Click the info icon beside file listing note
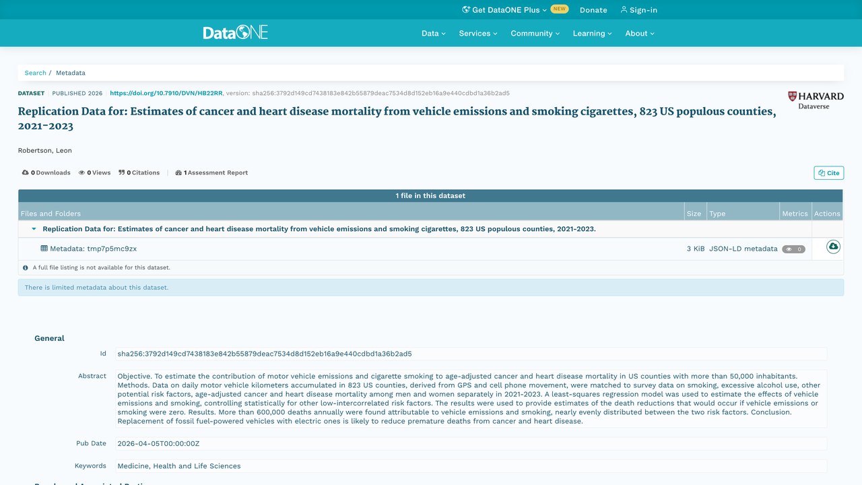The height and width of the screenshot is (485, 862). click(26, 267)
